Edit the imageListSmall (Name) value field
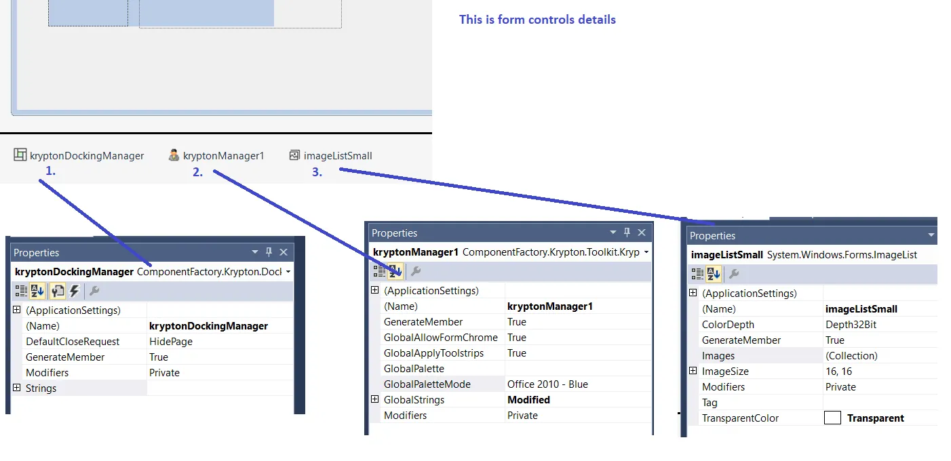The image size is (951, 461). click(880, 309)
